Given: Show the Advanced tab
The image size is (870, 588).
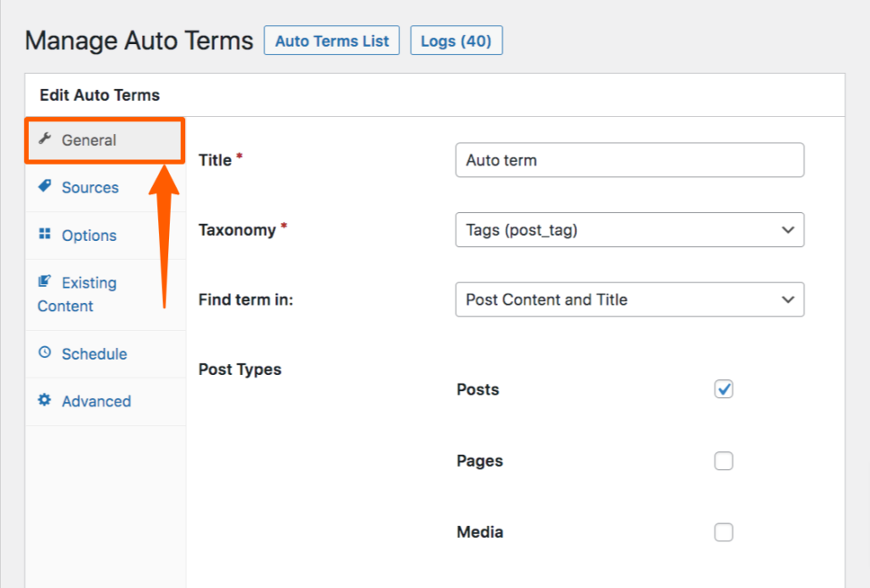Looking at the screenshot, I should (105, 402).
